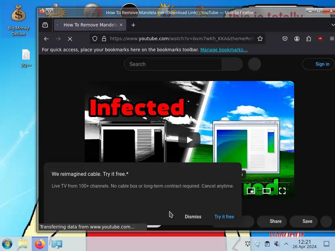Click Try it free in the promo

(224, 217)
